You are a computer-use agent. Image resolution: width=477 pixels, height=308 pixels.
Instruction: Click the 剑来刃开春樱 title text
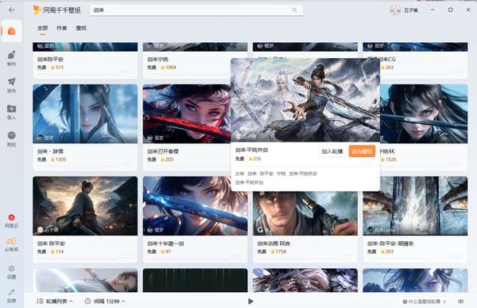pyautogui.click(x=163, y=151)
